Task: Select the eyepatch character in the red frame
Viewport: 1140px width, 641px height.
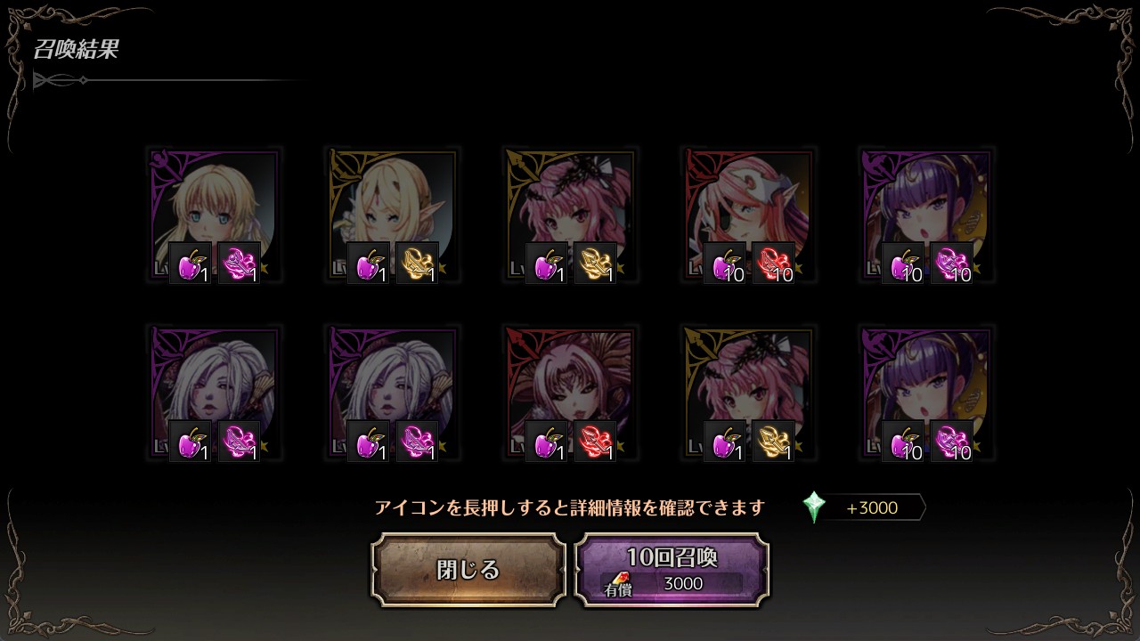Action: (x=748, y=215)
